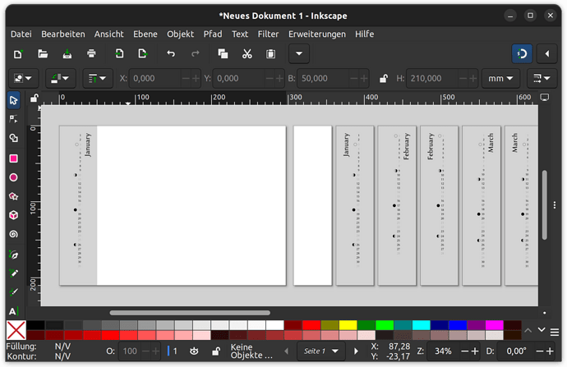
Task: Toggle current layer visibility eye icon
Action: 194,351
